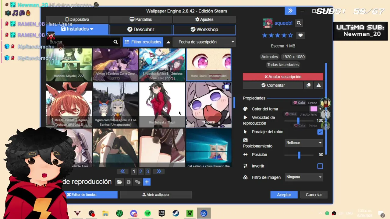Click Abrir wallpaper button
This screenshot has height=219, width=390.
tap(156, 195)
